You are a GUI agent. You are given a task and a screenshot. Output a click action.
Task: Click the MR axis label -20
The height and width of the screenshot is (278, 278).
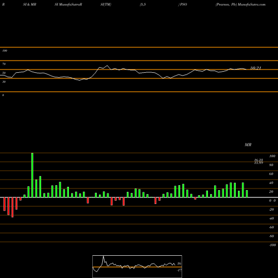[x=271, y=210]
